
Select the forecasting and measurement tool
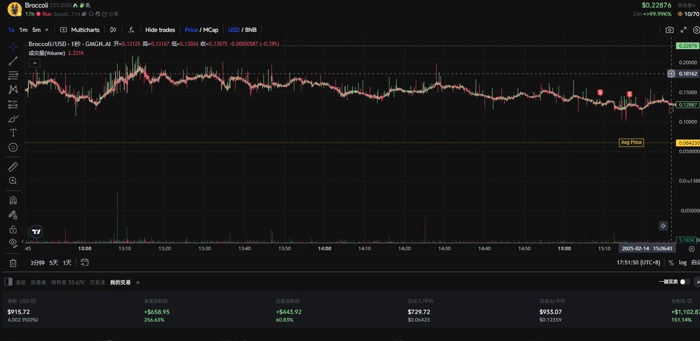pos(13,104)
